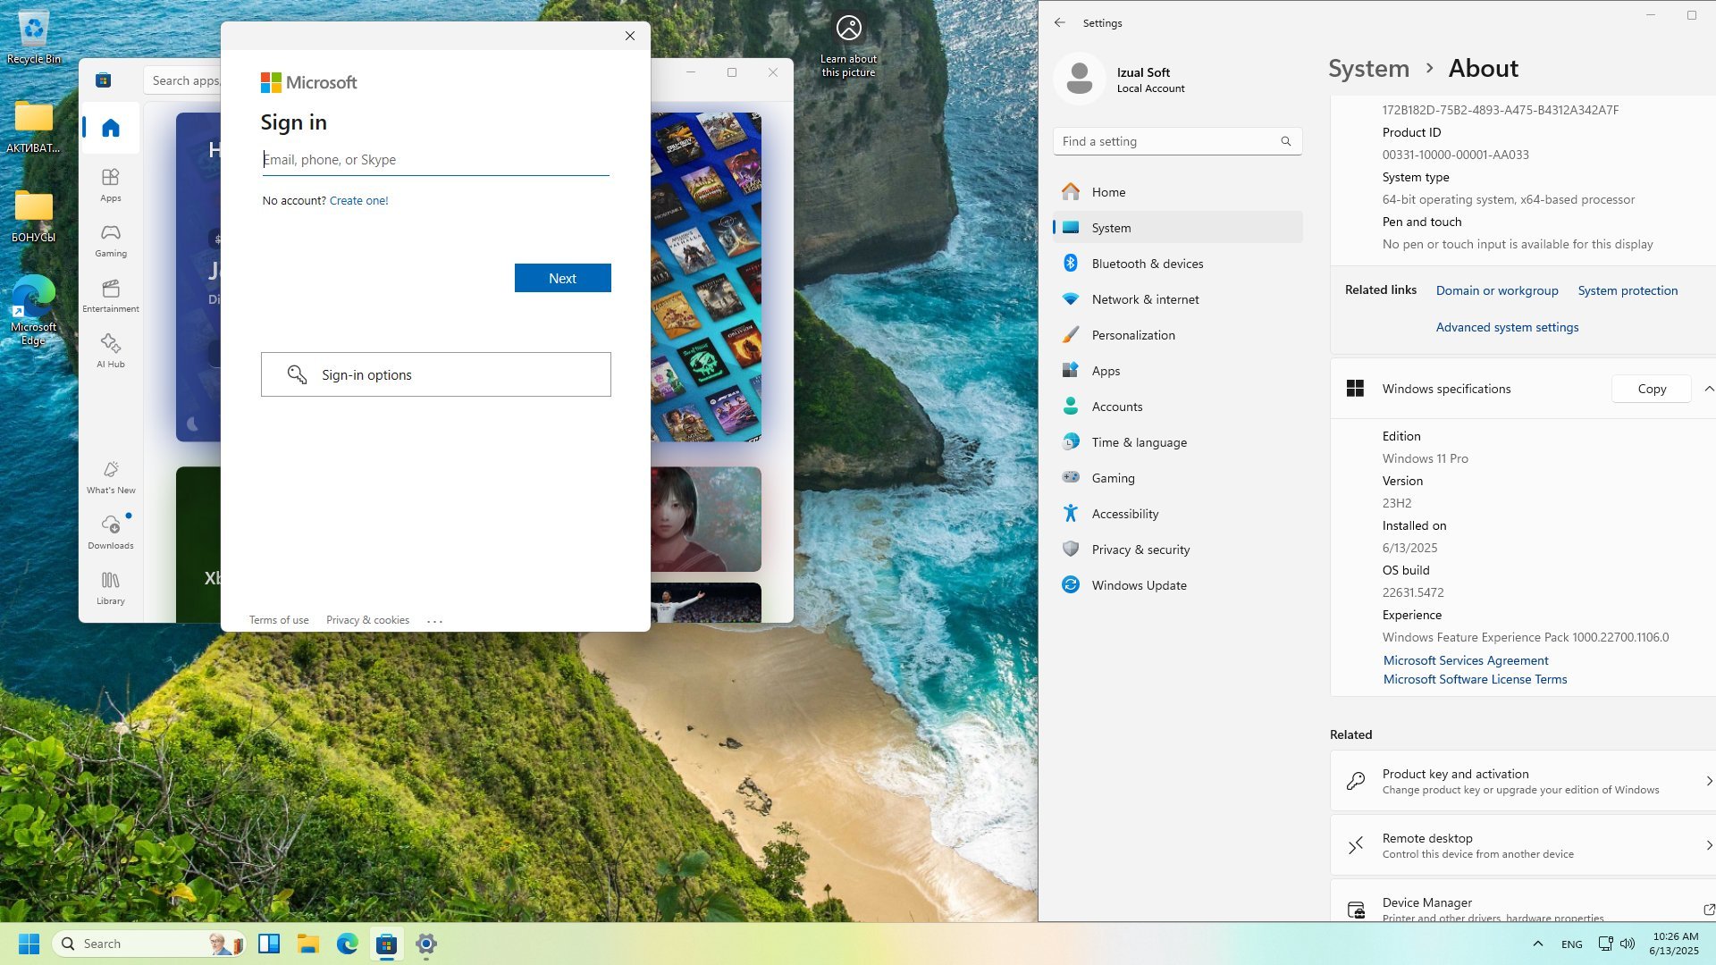Open Time & language settings
The height and width of the screenshot is (965, 1716).
(1177, 442)
